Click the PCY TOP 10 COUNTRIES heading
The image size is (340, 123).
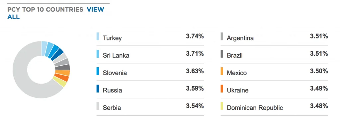pos(45,10)
